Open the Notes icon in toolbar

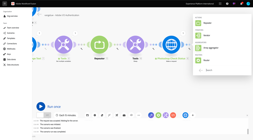[102, 115]
